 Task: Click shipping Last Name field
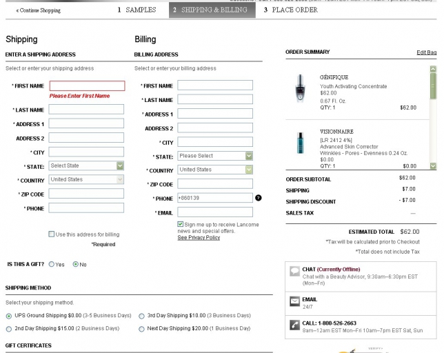[86, 109]
